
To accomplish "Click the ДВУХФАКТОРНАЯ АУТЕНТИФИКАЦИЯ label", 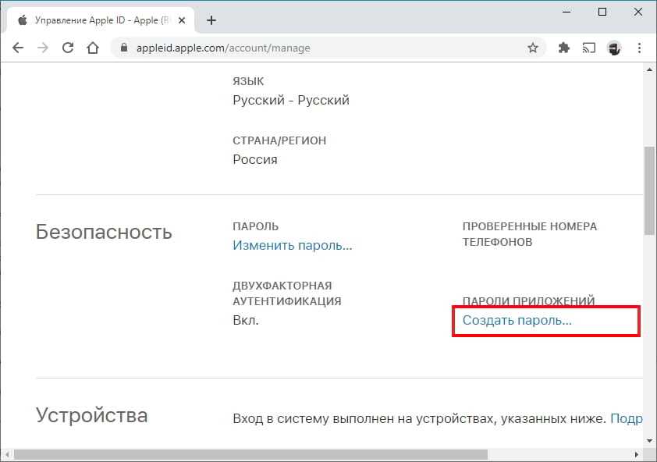I will pos(287,293).
